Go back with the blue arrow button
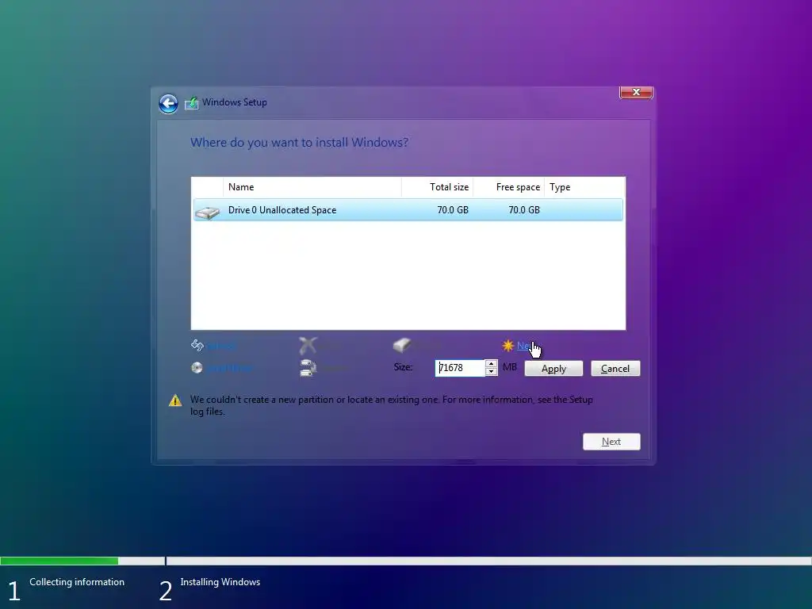Image resolution: width=812 pixels, height=609 pixels. (x=168, y=104)
